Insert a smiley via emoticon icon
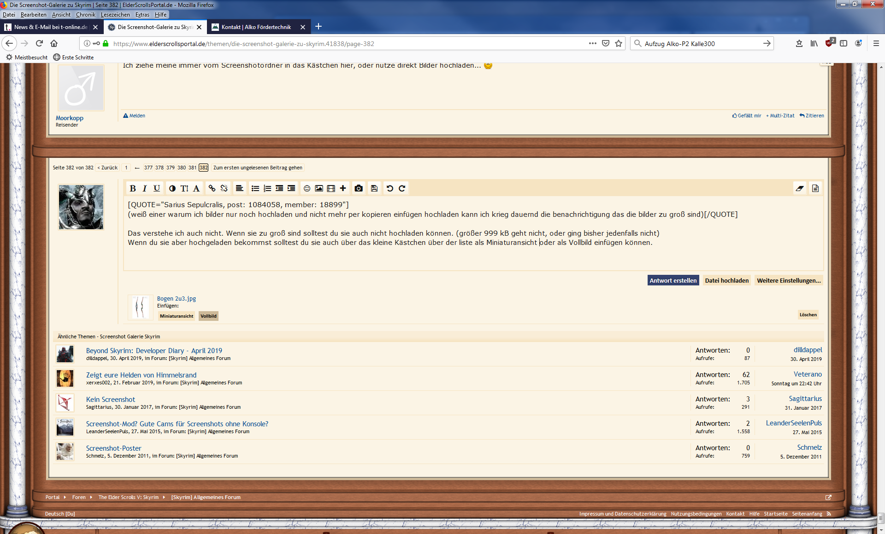 [x=307, y=188]
